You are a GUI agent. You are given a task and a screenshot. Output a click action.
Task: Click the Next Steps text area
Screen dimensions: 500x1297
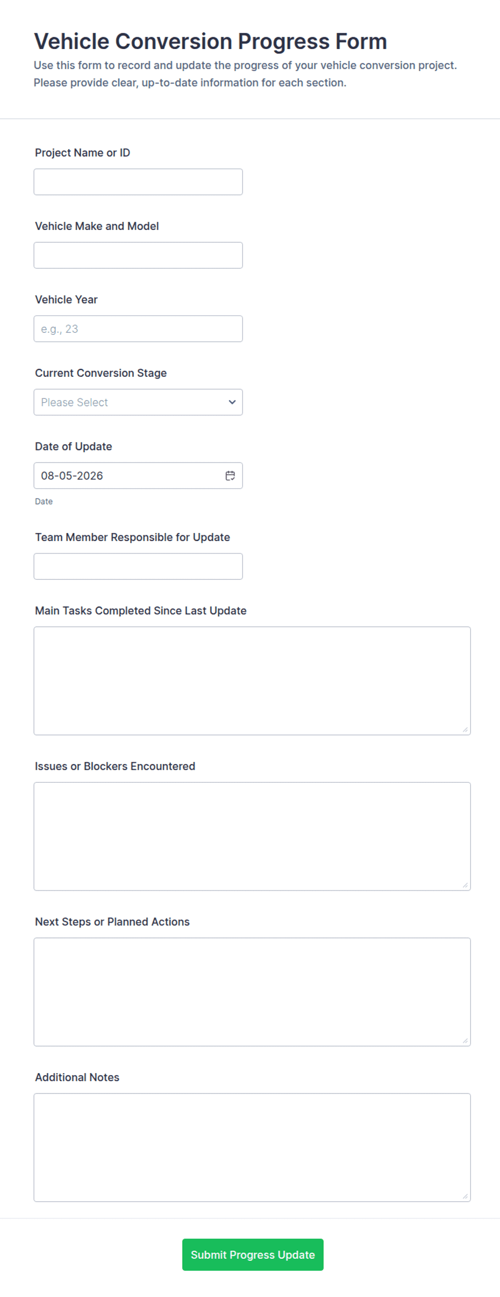click(x=252, y=992)
